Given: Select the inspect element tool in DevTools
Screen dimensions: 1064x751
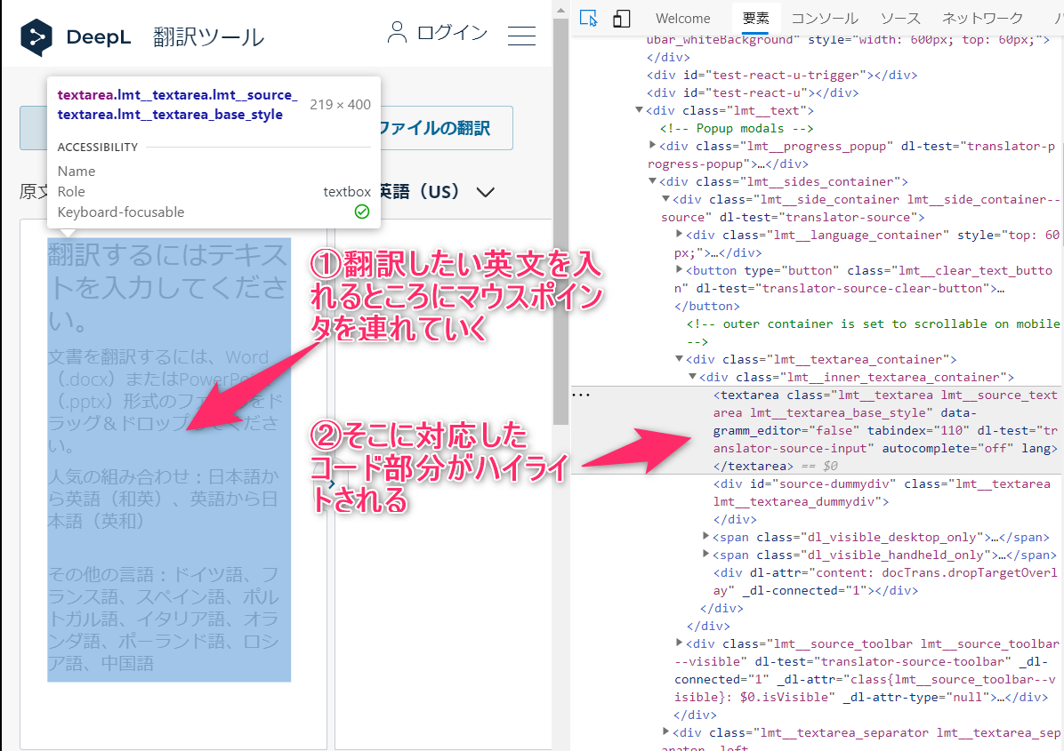Looking at the screenshot, I should [588, 18].
